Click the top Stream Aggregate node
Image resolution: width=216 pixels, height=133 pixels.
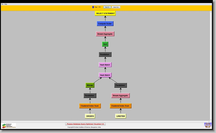point(105,34)
